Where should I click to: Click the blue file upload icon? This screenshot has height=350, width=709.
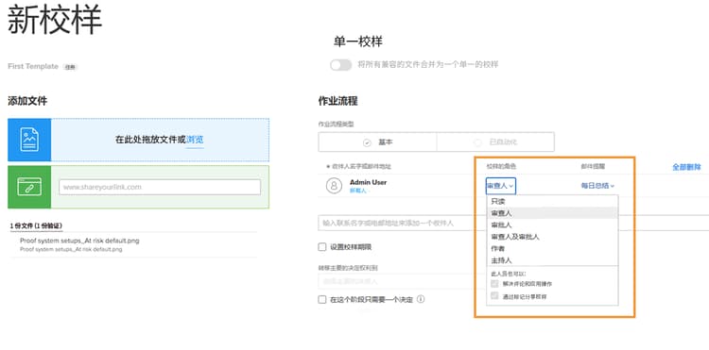point(29,140)
